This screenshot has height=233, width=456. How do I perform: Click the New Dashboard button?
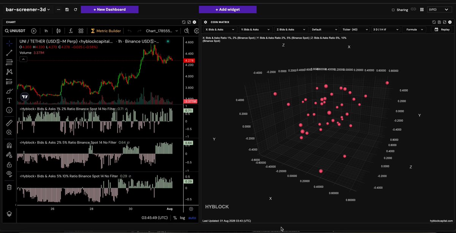click(110, 10)
